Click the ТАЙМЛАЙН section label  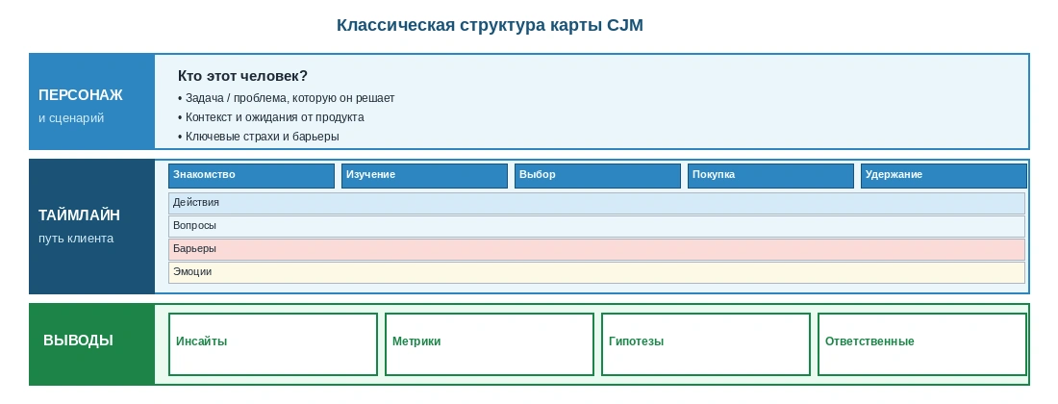coord(79,215)
